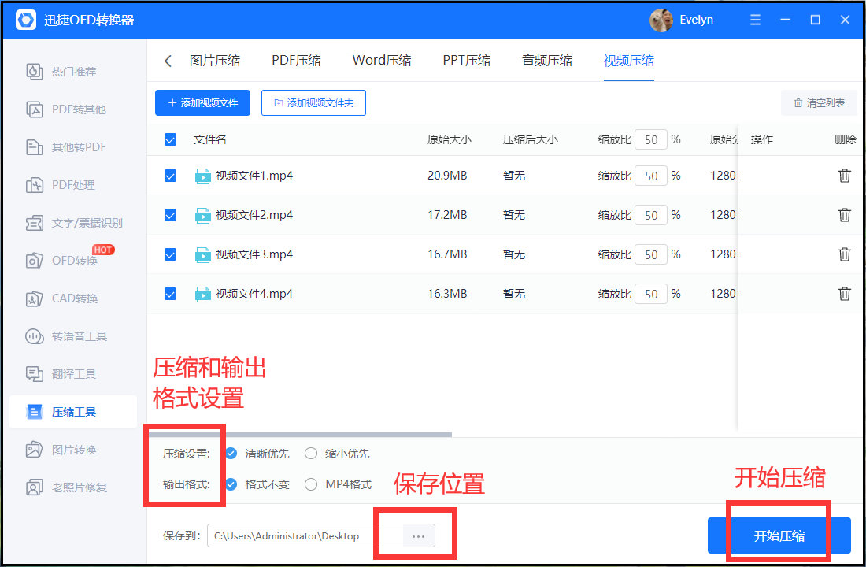Start compression with 开始压缩 button
Viewport: 866px width, 567px height.
tap(779, 535)
